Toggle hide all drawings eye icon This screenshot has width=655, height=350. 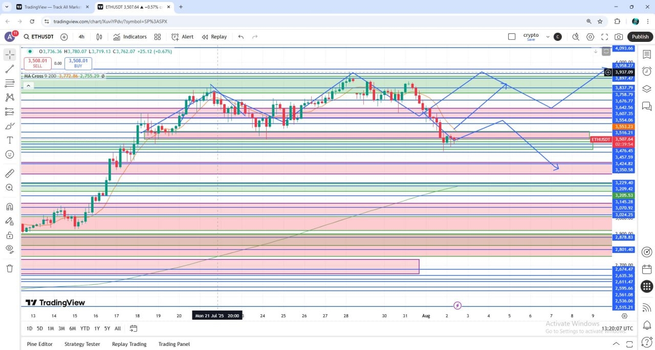10,249
